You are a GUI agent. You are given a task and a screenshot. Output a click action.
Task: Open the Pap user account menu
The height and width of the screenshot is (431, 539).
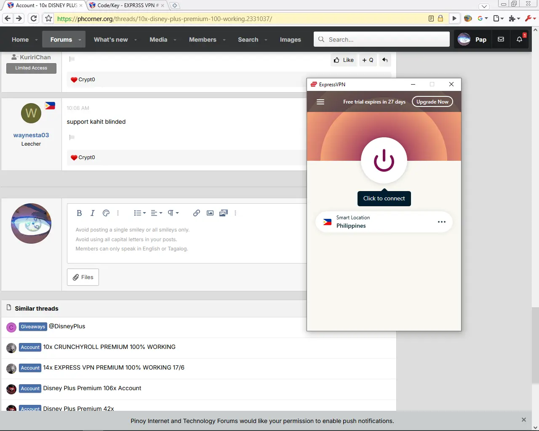click(x=472, y=40)
